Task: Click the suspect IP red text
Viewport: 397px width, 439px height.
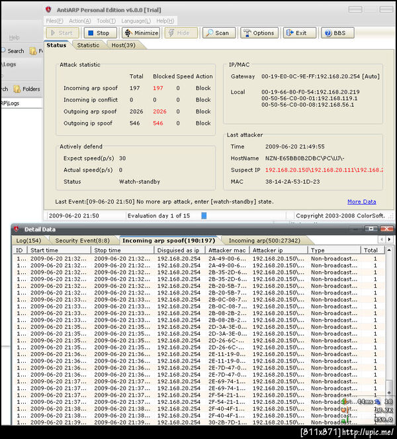Action: click(324, 170)
